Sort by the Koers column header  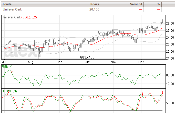click(x=83, y=4)
